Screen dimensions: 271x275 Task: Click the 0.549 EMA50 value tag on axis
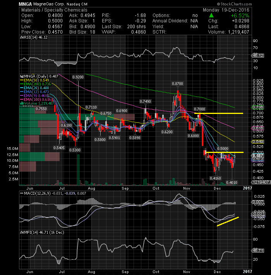click(258, 141)
